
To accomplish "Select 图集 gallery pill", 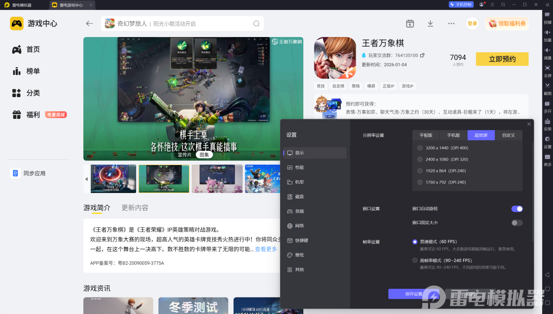I will pyautogui.click(x=204, y=155).
